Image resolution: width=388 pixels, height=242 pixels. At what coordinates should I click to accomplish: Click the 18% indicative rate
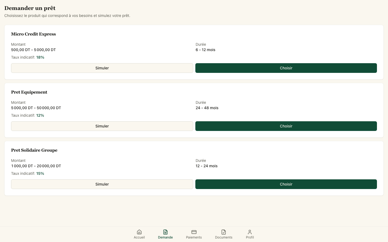[x=40, y=57]
